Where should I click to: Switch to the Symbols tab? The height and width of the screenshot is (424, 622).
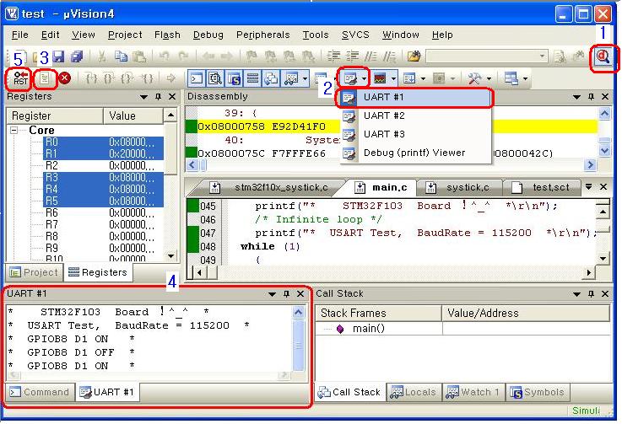tap(538, 392)
